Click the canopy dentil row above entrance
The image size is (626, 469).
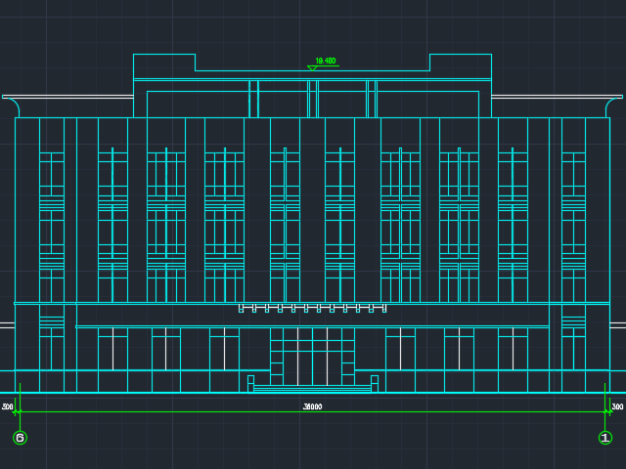coord(312,308)
